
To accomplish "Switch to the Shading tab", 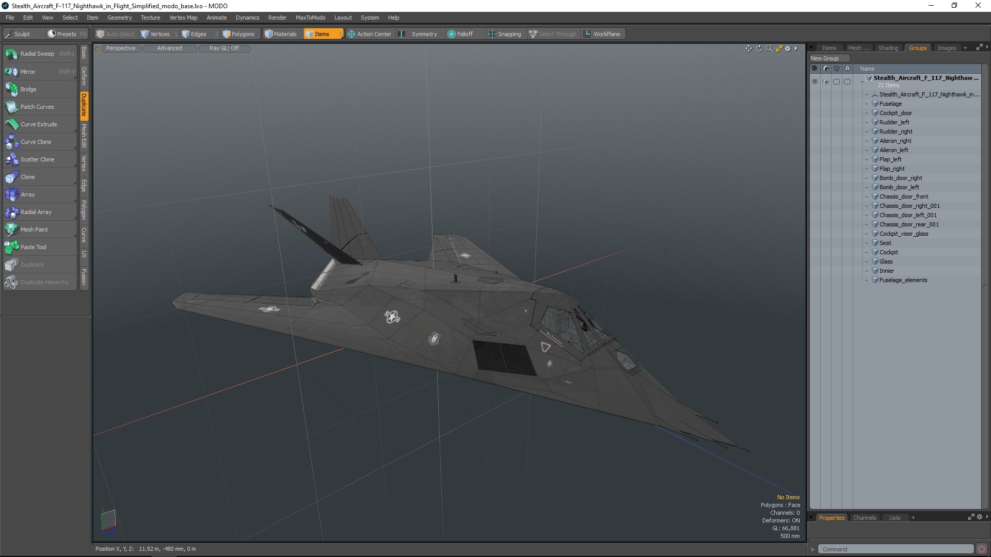I will coord(888,48).
